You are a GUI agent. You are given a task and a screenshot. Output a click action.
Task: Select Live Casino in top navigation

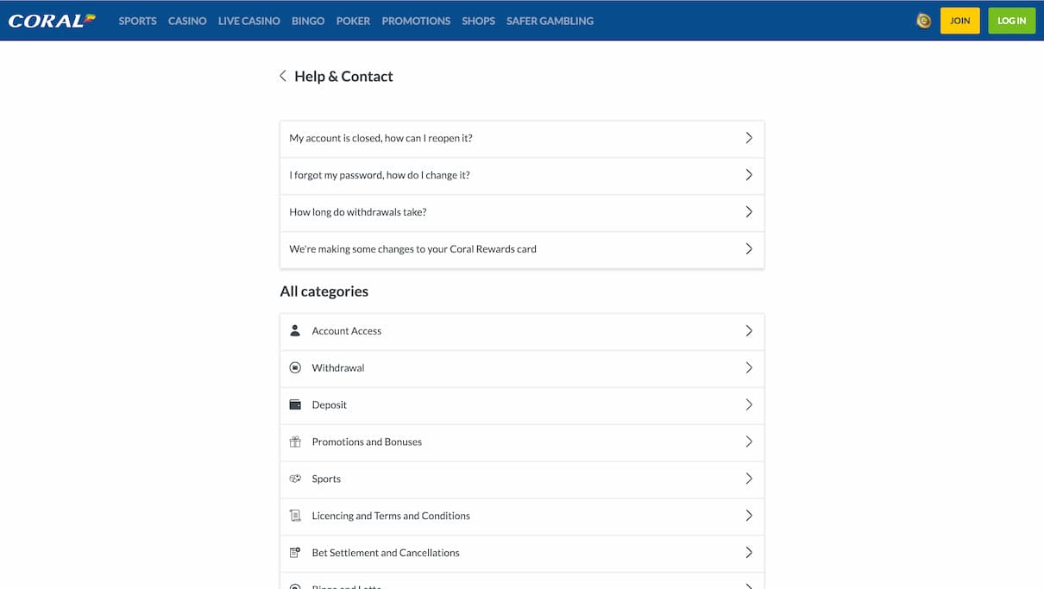(x=248, y=21)
